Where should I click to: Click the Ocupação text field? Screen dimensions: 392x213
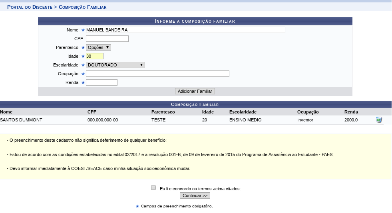pyautogui.click(x=157, y=74)
